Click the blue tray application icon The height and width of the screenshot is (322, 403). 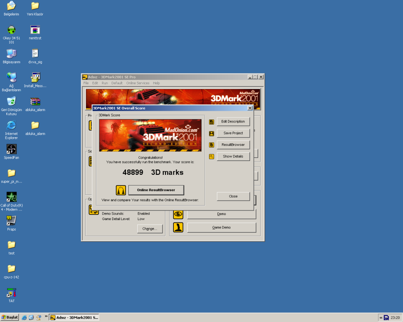[386, 318]
